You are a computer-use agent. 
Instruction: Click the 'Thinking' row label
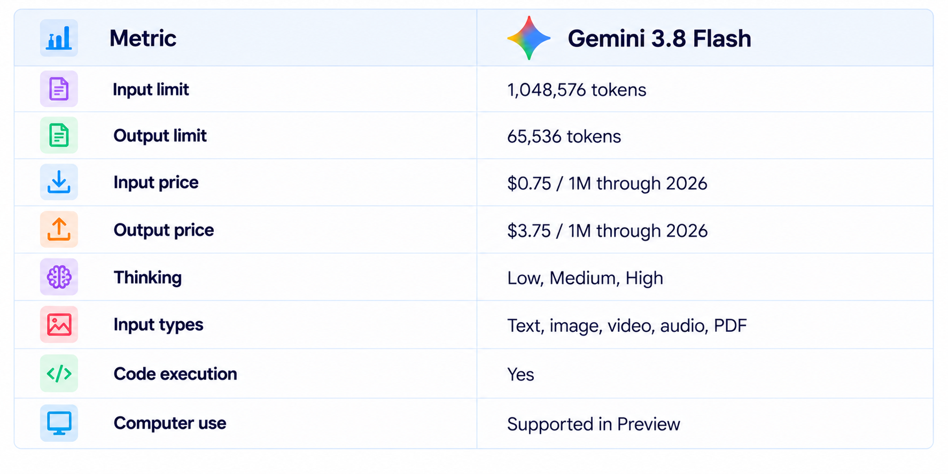(x=147, y=277)
